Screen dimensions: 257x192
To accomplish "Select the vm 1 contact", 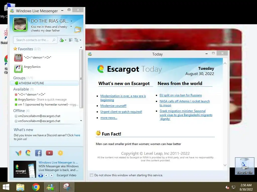I will tap(46, 104).
